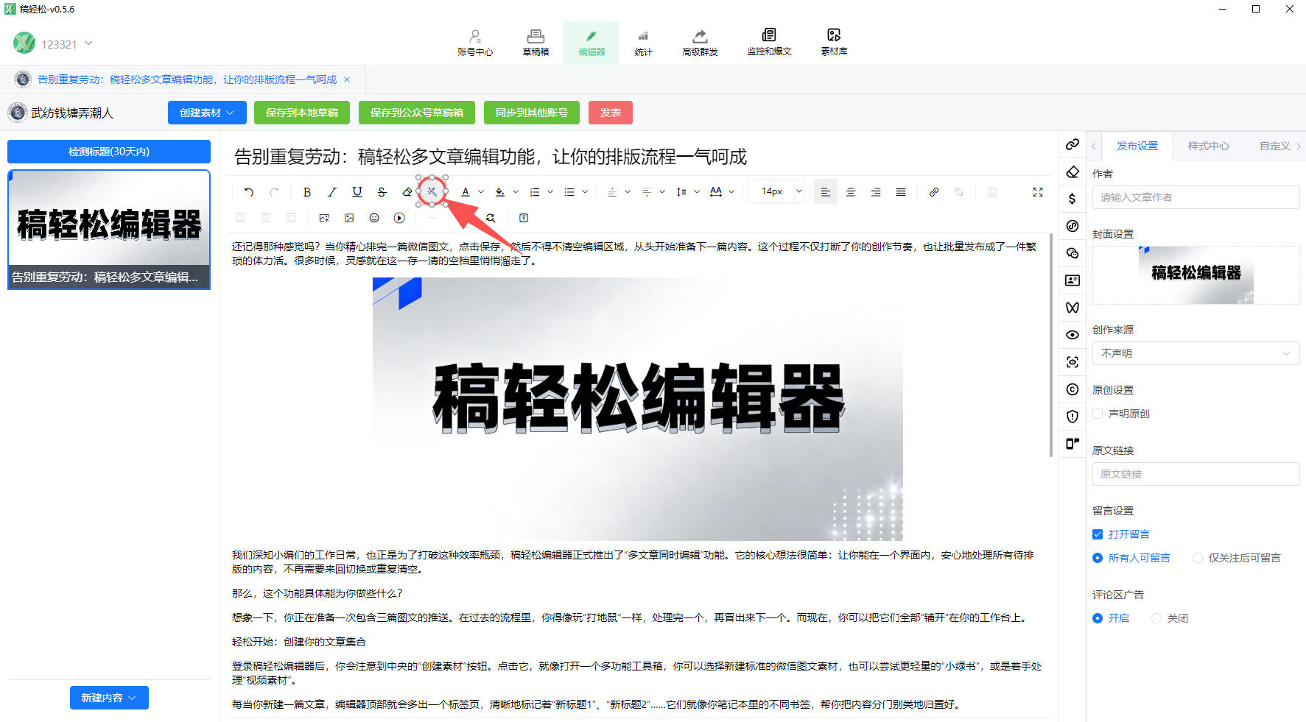Click the undo arrow in the editor toolbar

point(248,191)
